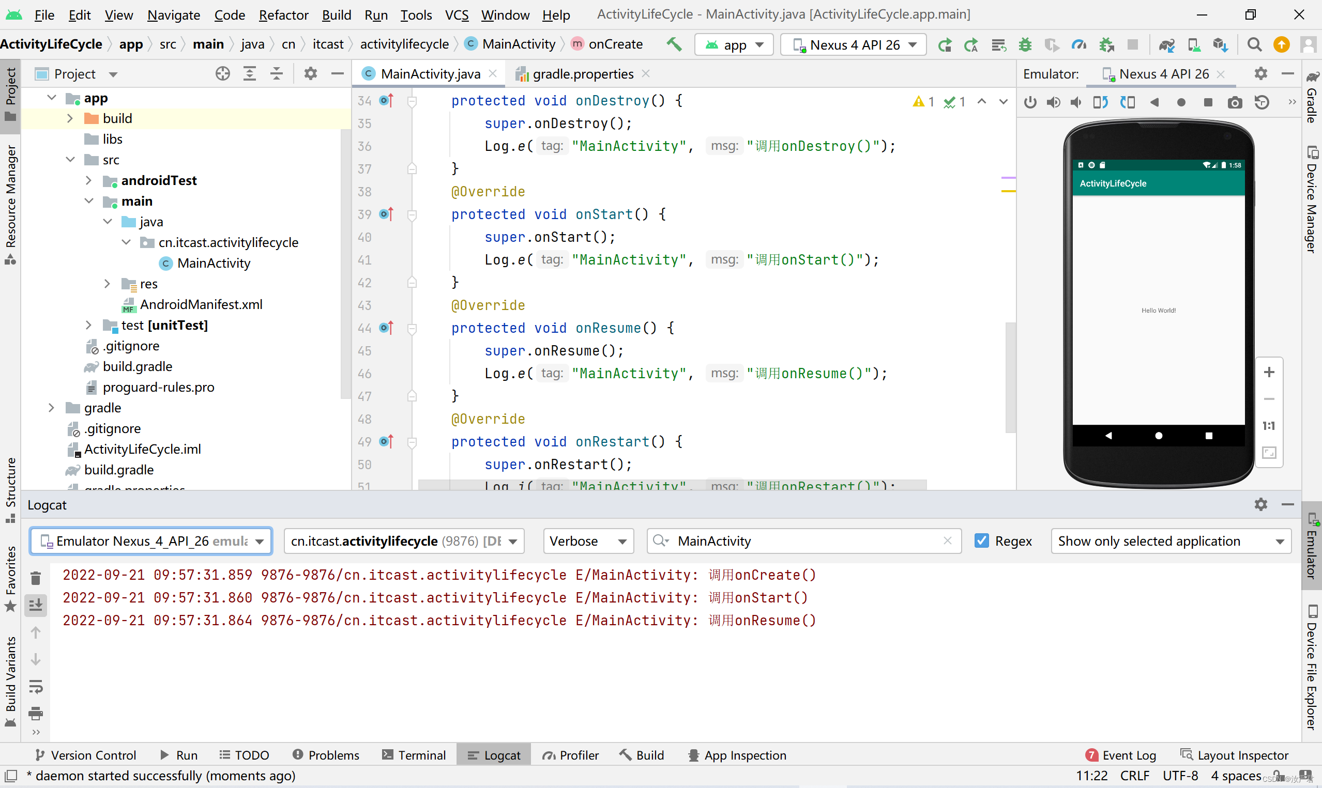
Task: Open the Nexus 4 API 26 device dropdown
Action: coord(854,44)
